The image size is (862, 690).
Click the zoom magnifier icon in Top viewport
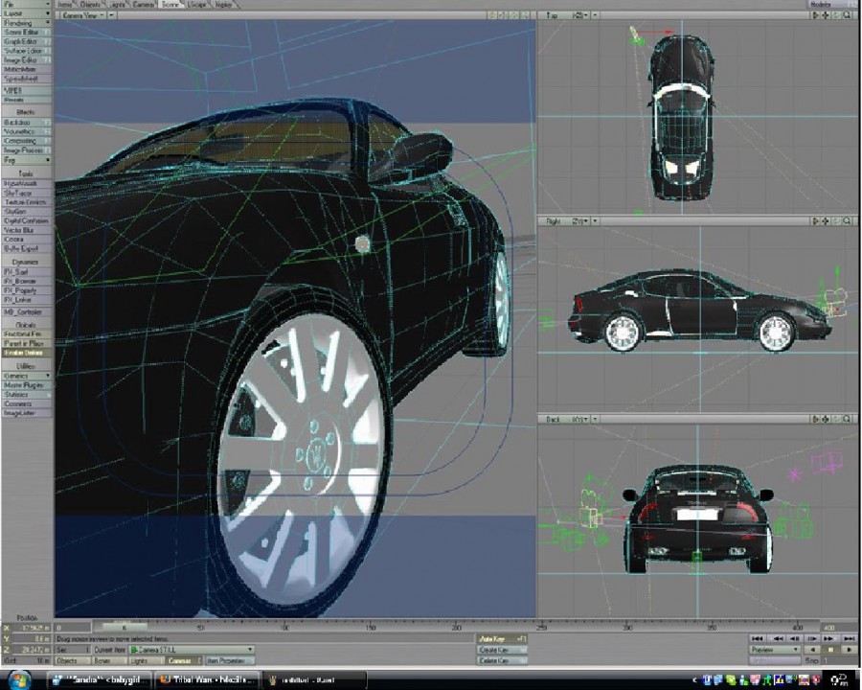848,15
